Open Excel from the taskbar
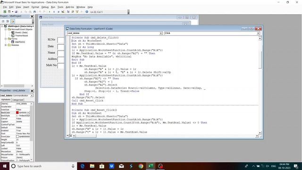Viewport: 302px width, 170px height. (151, 166)
